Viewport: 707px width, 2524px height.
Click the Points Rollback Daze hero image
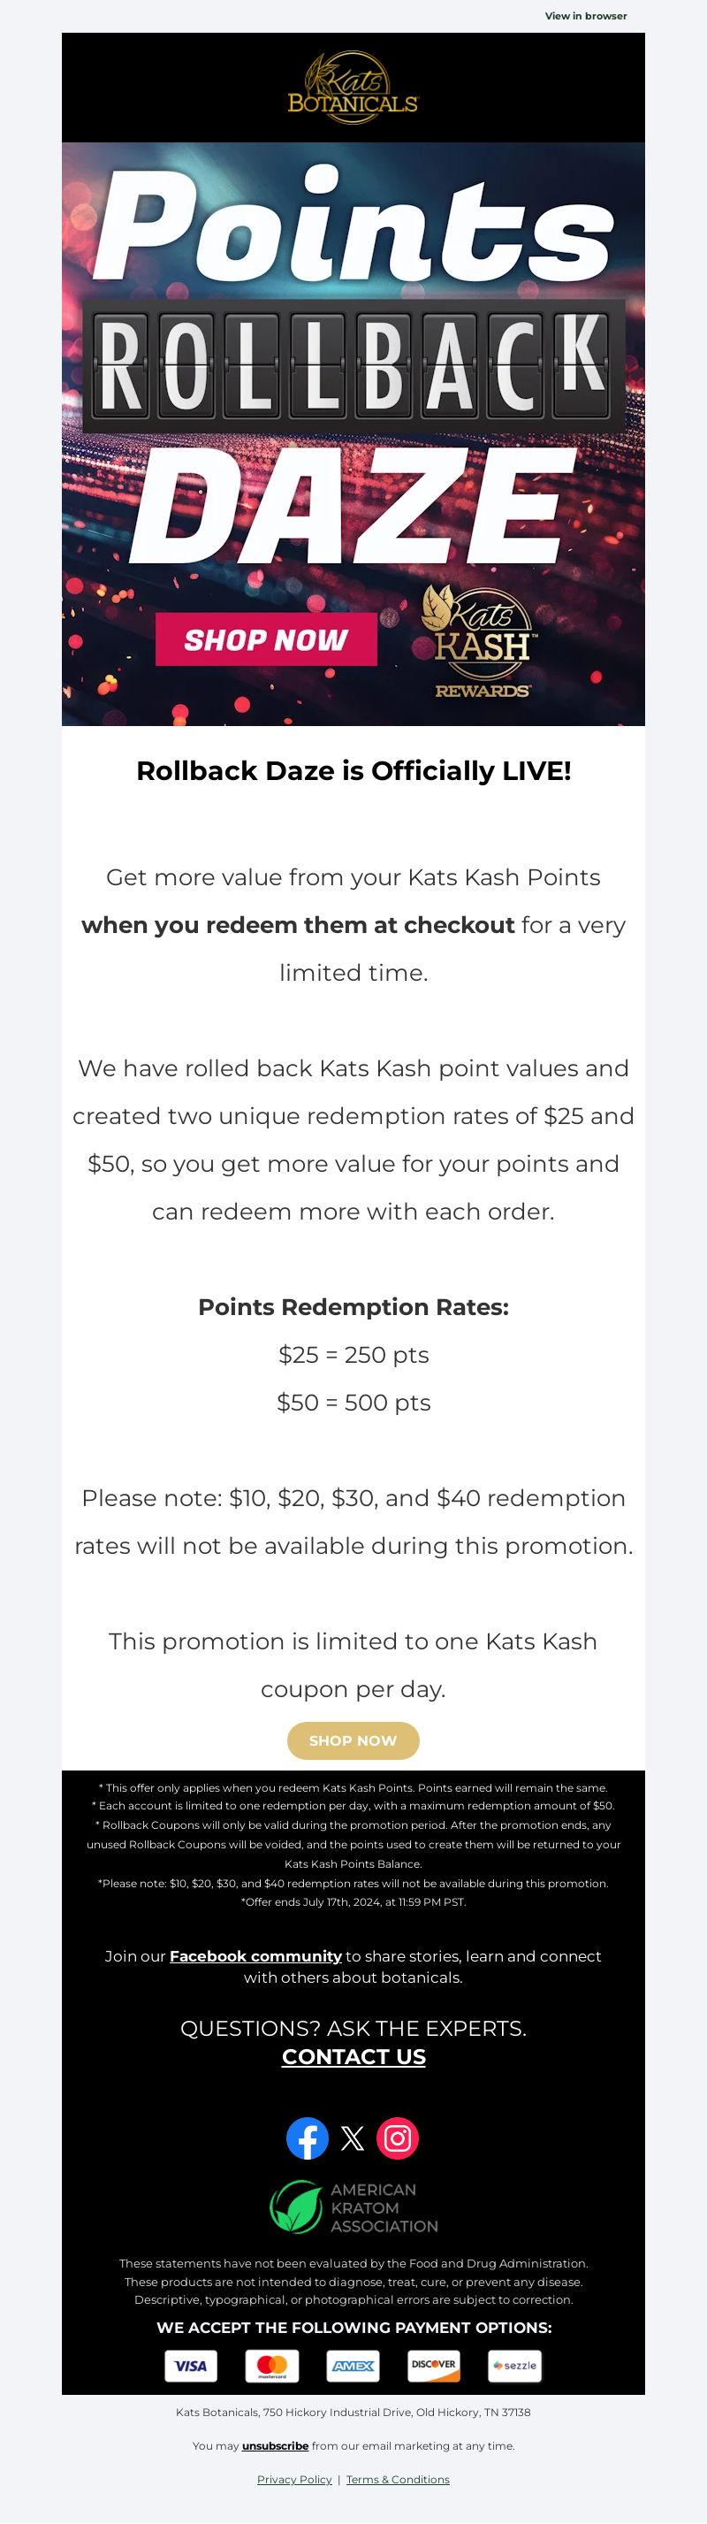click(353, 434)
